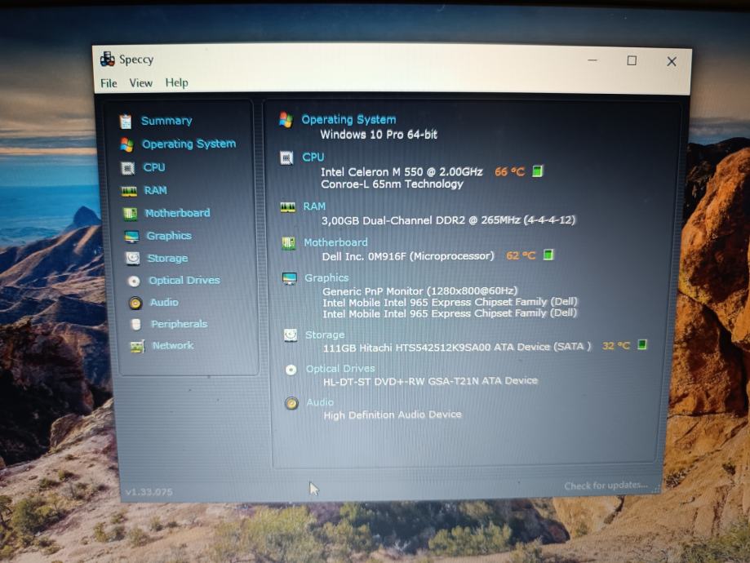
Task: Click the Graphics monitor icon in summary pane
Action: (x=290, y=278)
